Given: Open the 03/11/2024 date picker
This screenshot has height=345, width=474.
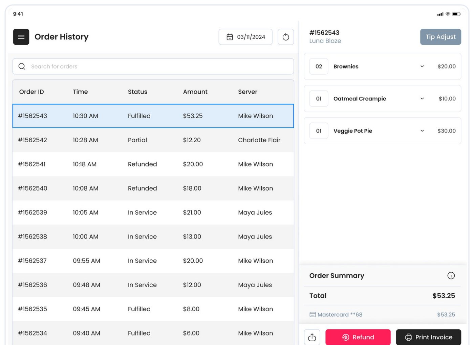Looking at the screenshot, I should [x=245, y=37].
